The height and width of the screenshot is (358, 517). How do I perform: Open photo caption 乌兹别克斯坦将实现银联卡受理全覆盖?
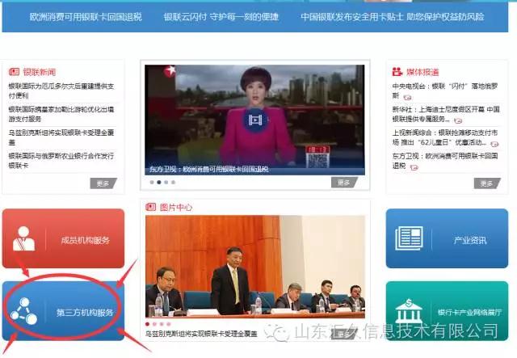click(201, 334)
